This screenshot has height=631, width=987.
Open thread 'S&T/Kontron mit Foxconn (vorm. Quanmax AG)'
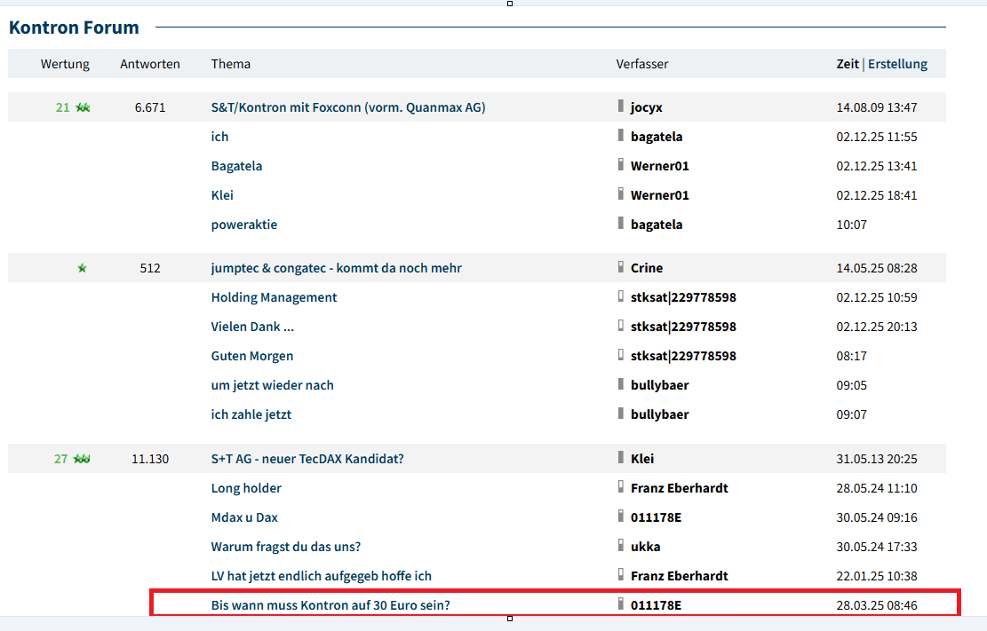[348, 107]
